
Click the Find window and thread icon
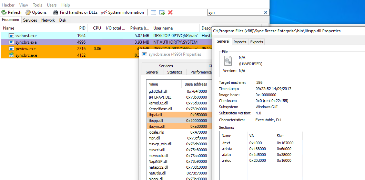[x=162, y=12]
